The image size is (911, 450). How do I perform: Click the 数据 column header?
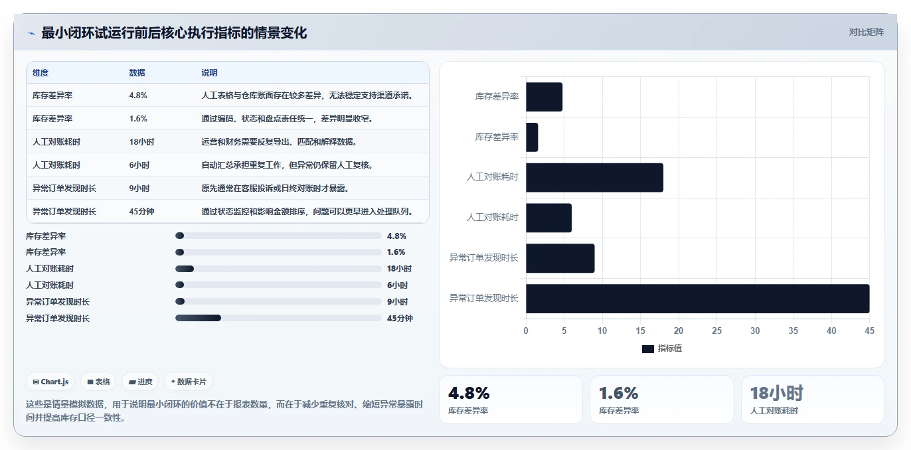pyautogui.click(x=137, y=73)
